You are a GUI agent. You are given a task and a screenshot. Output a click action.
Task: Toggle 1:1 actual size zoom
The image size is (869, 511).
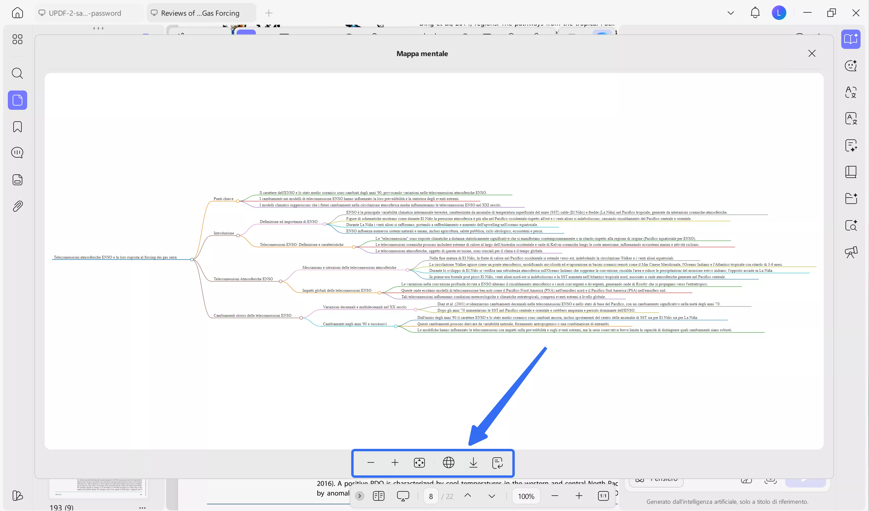click(603, 496)
